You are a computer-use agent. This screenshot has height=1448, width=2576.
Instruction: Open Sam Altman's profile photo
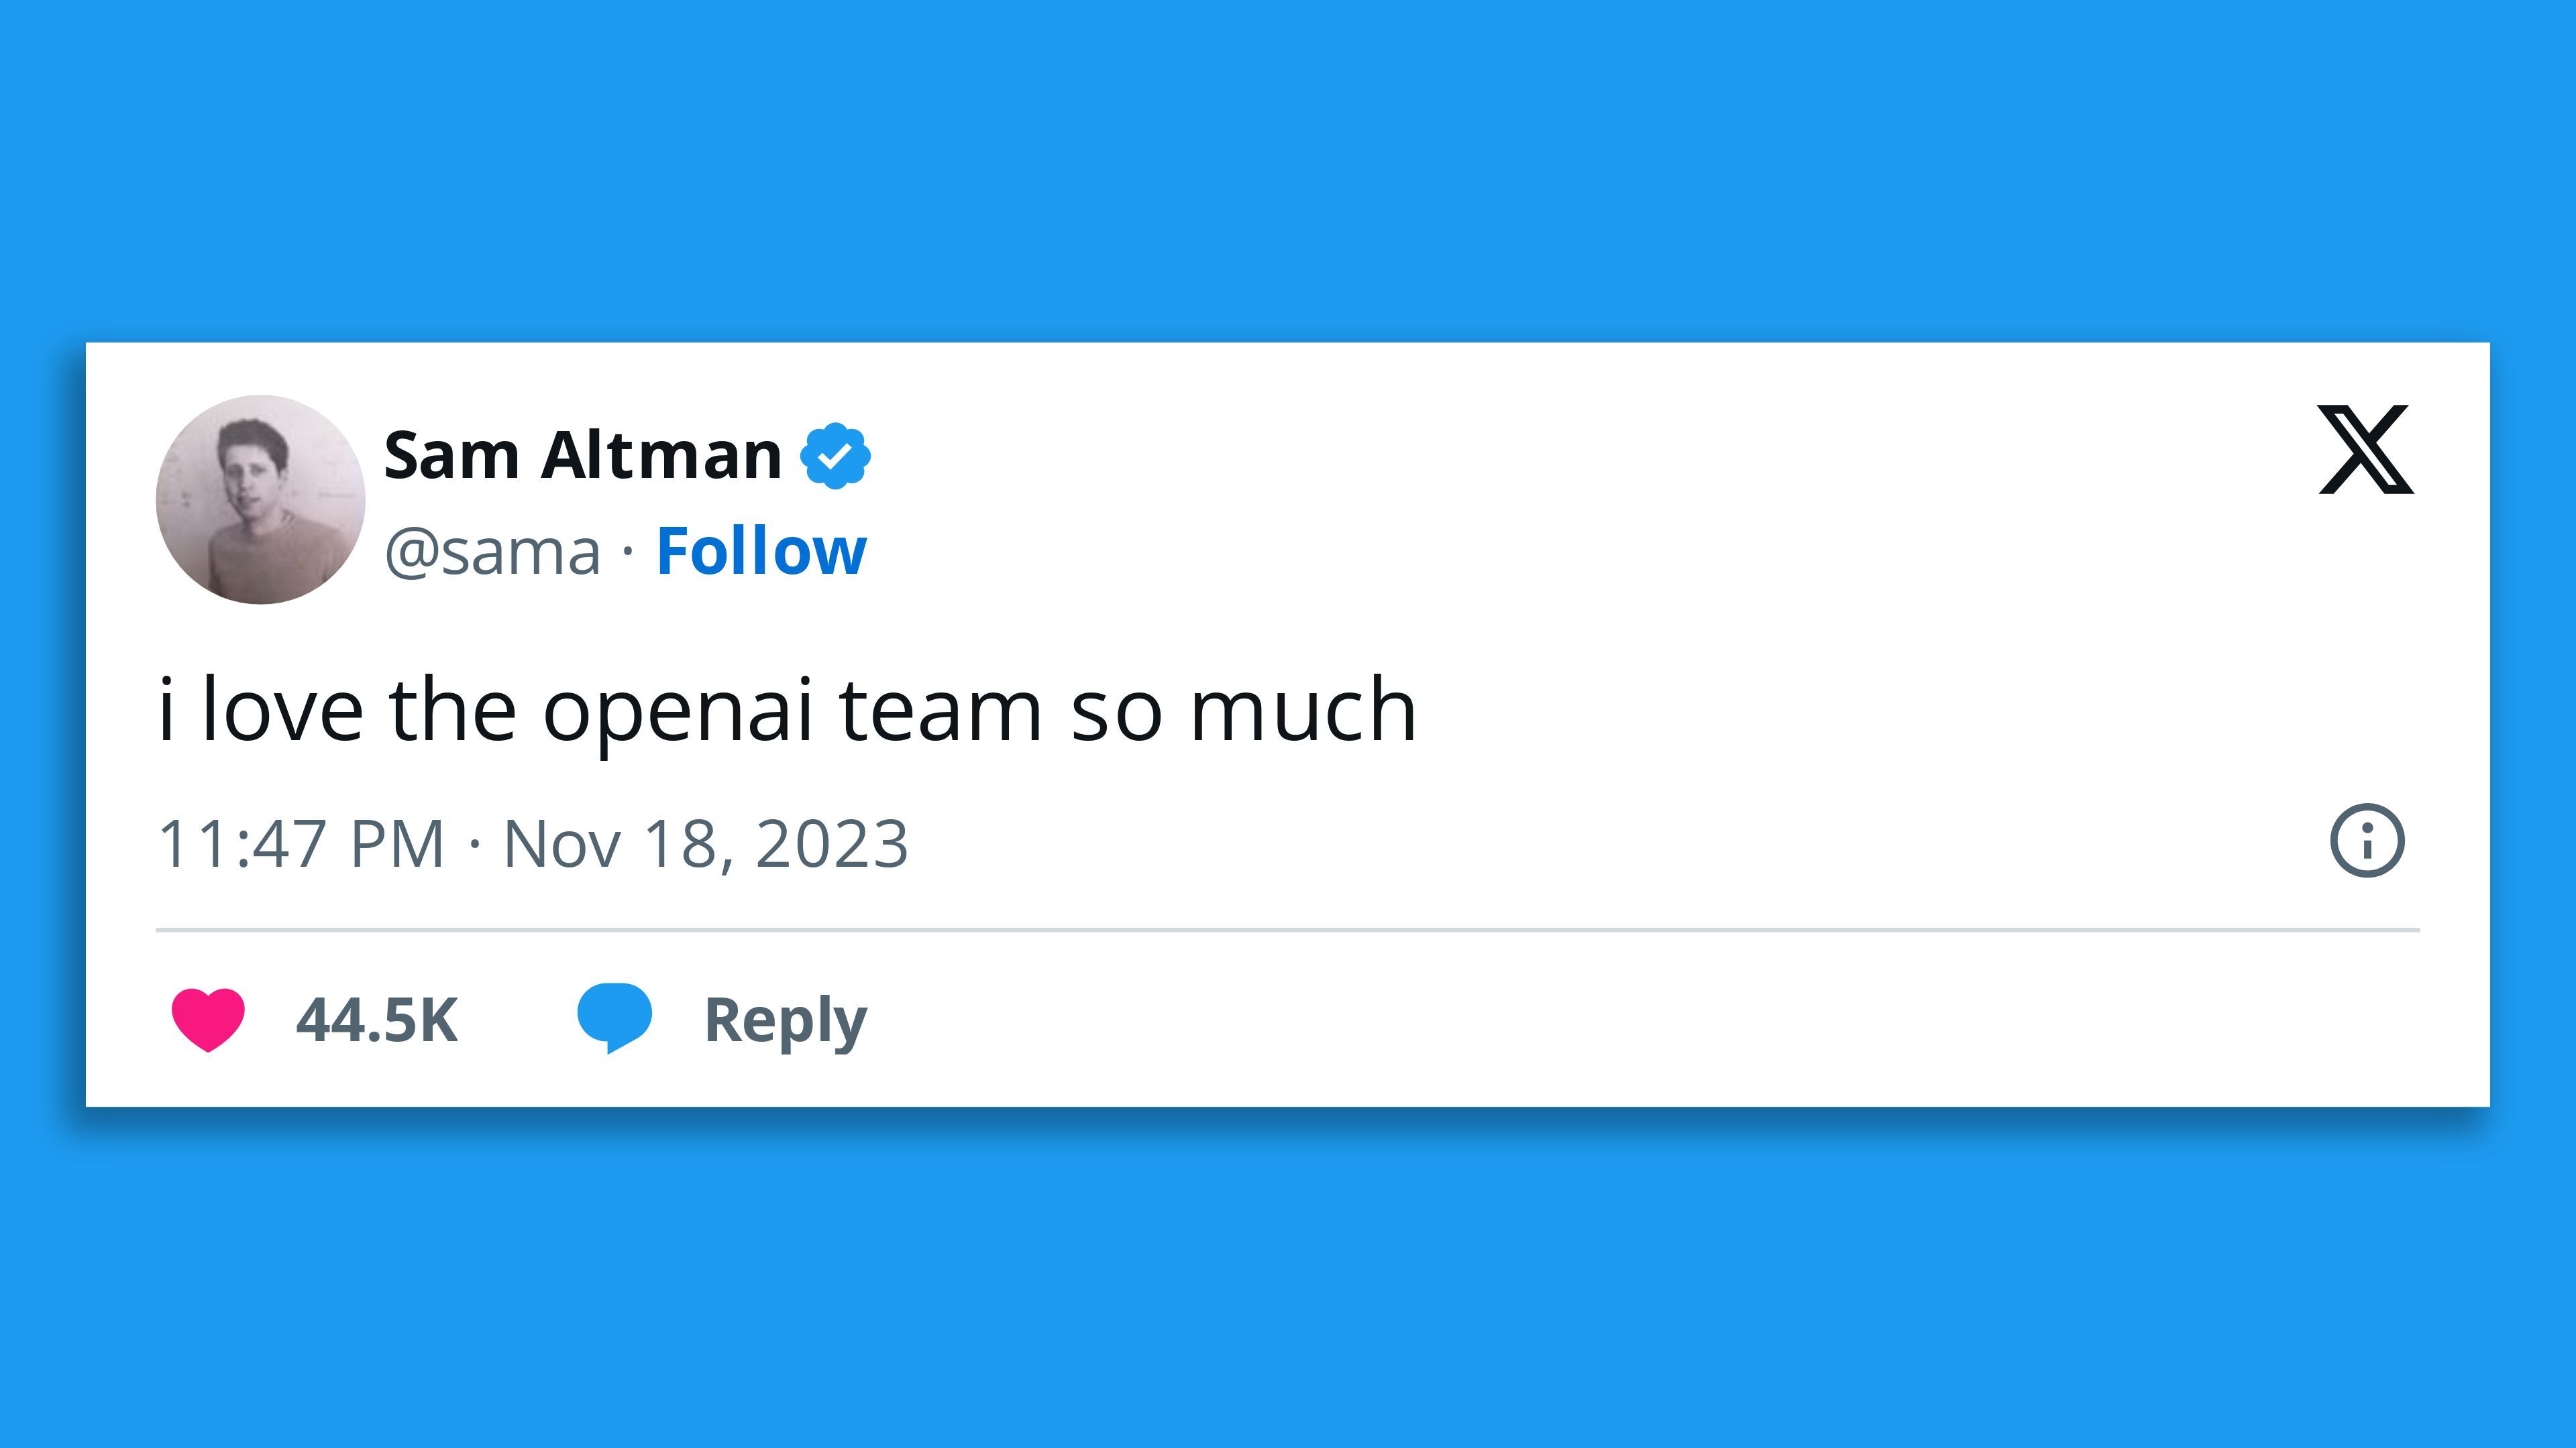pos(260,499)
